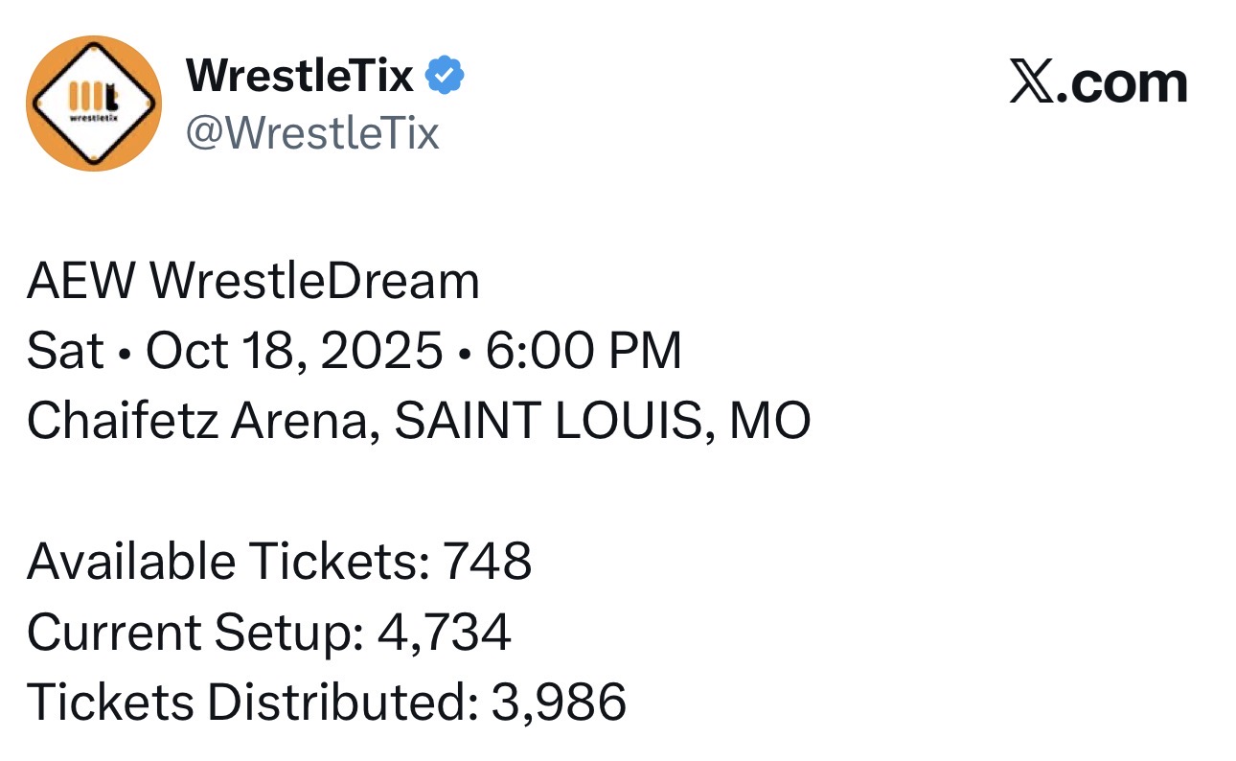Open the @WrestleTix handle link

[311, 131]
